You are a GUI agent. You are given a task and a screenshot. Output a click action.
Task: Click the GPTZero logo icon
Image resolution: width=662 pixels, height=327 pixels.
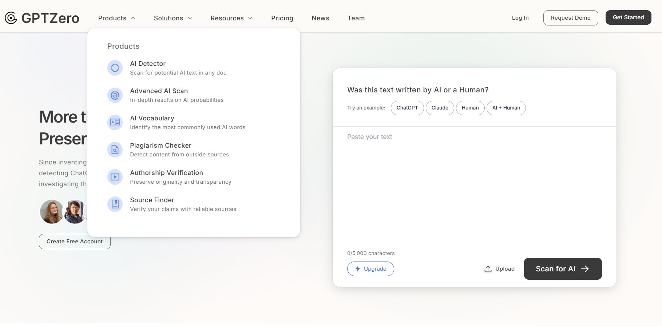(x=11, y=18)
